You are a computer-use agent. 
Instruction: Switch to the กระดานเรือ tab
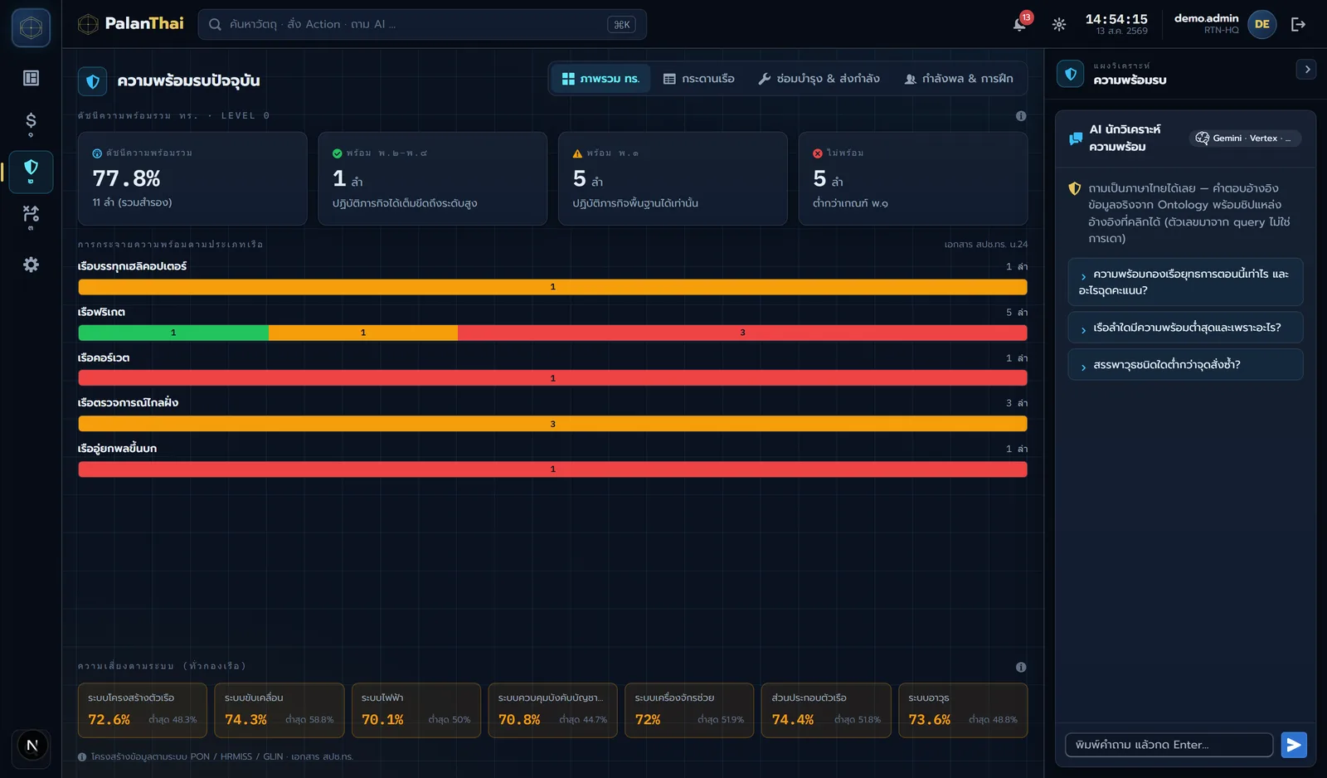(698, 79)
